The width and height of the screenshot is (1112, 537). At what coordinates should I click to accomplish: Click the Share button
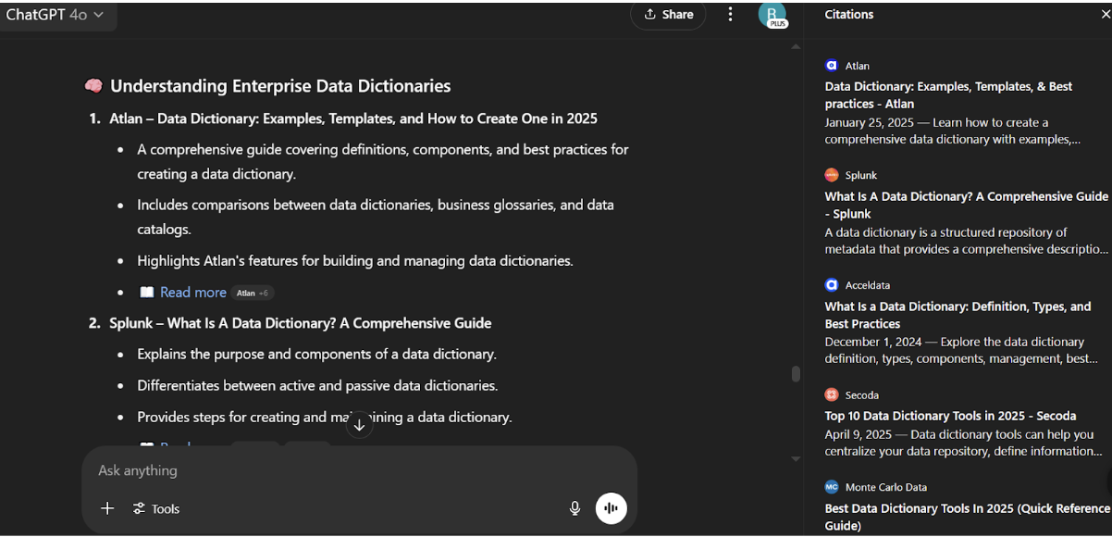pyautogui.click(x=668, y=14)
